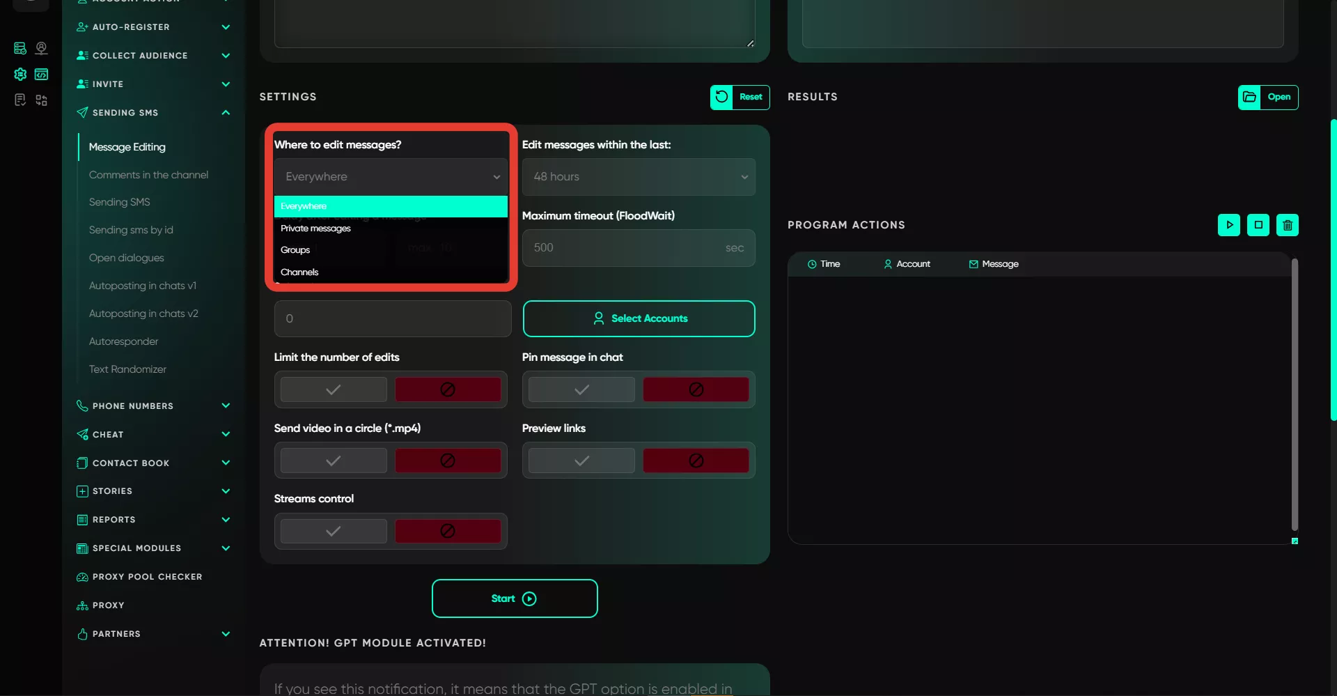Click the play icon in Program Actions
1337x696 pixels.
(1229, 225)
